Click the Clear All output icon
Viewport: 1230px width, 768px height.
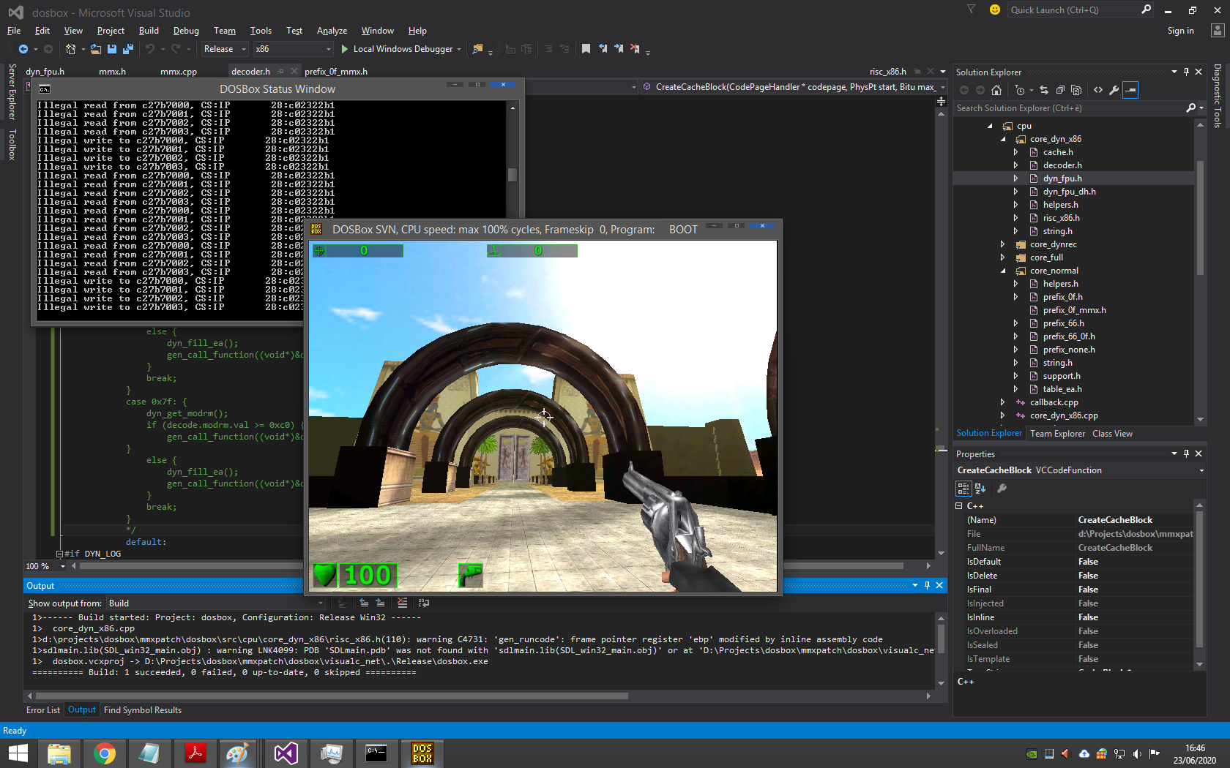tap(403, 603)
